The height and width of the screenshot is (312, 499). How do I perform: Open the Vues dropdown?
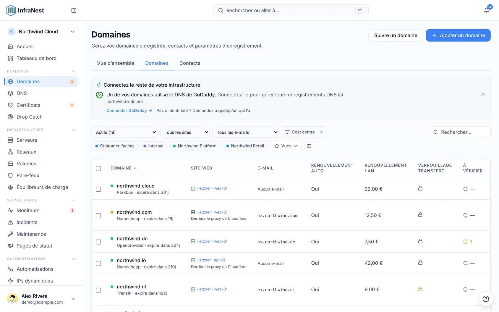pyautogui.click(x=286, y=146)
